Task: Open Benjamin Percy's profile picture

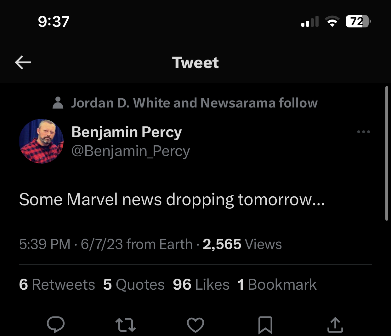Action: [41, 141]
